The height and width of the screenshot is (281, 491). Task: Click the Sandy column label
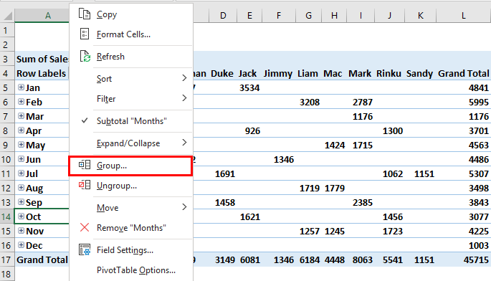[419, 74]
